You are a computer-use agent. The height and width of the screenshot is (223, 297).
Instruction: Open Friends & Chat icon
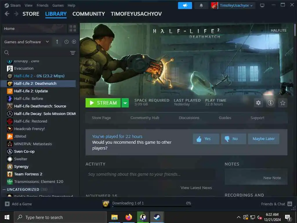tap(290, 204)
